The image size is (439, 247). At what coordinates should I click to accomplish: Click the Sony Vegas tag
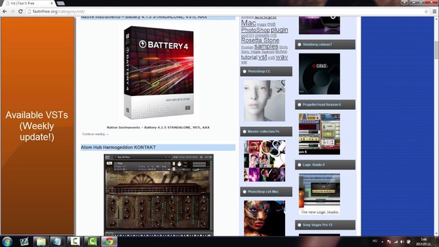[x=251, y=51]
